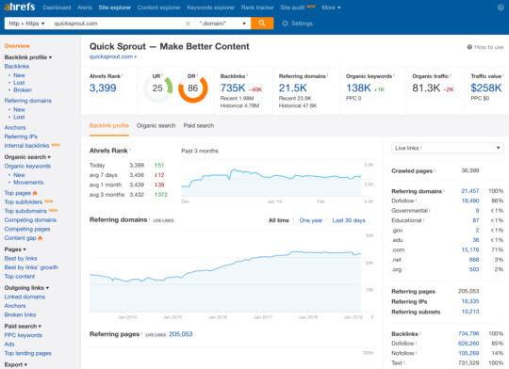509x369 pixels.
Task: Open Referring IPs in the sidebar
Action: pyautogui.click(x=21, y=136)
